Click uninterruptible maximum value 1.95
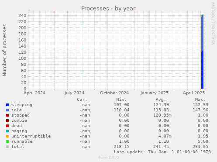The width and height of the screenshot is (217, 162). tap(203, 136)
